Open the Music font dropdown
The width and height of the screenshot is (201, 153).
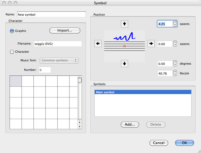(x=59, y=60)
